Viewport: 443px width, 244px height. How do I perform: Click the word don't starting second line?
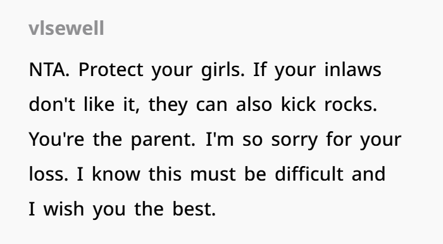[x=52, y=104]
